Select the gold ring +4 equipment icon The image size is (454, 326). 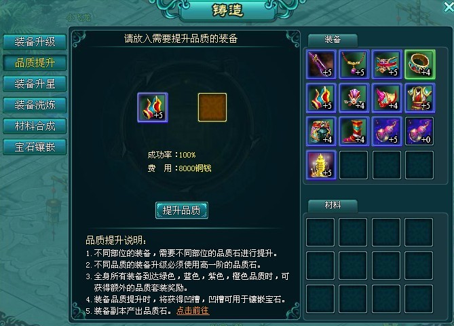(420, 65)
